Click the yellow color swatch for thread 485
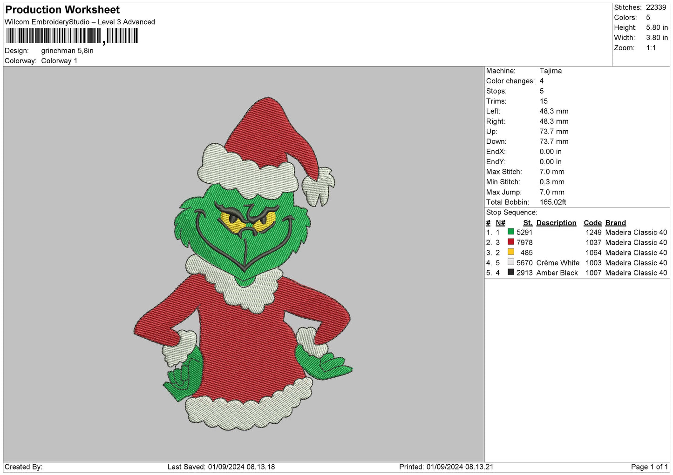Screen dimensions: 673x475 coord(511,252)
